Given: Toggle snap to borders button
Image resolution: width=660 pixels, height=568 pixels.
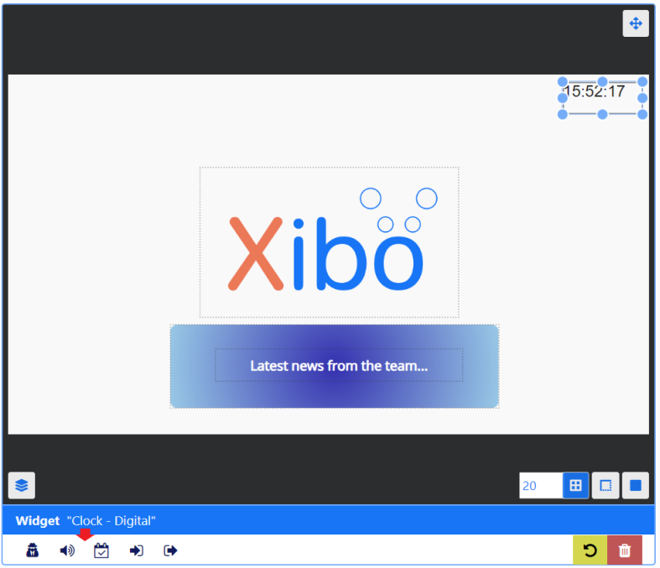Looking at the screenshot, I should point(605,485).
